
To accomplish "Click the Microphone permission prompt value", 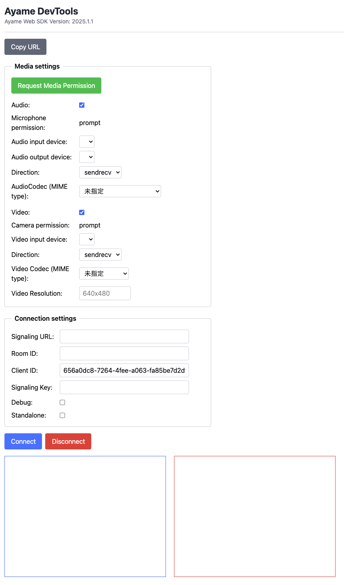I will point(90,123).
